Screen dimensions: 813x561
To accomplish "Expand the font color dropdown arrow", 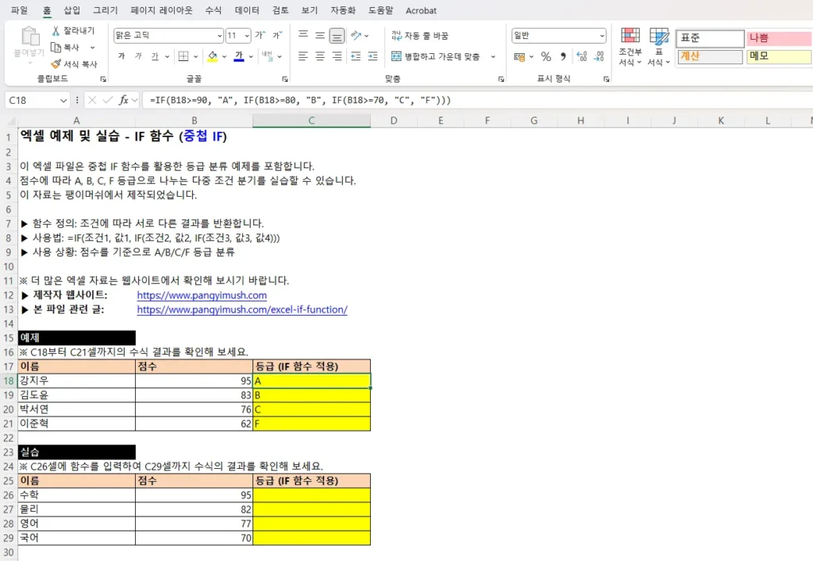I will click(251, 56).
